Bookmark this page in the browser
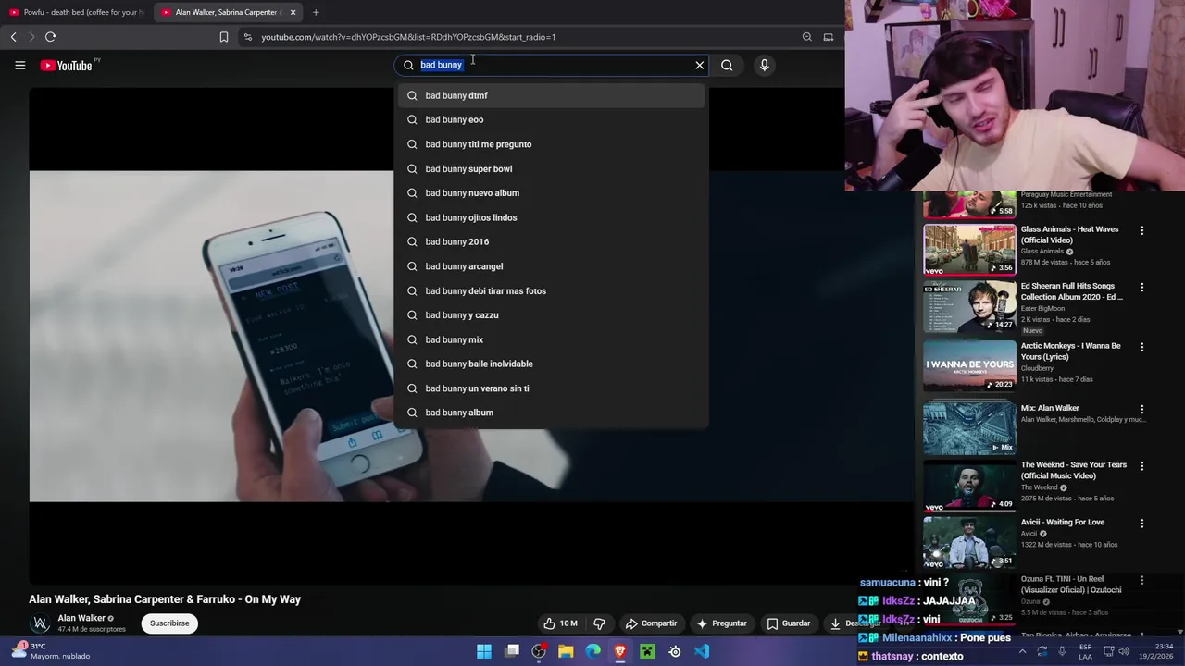1185x666 pixels. 223,37
